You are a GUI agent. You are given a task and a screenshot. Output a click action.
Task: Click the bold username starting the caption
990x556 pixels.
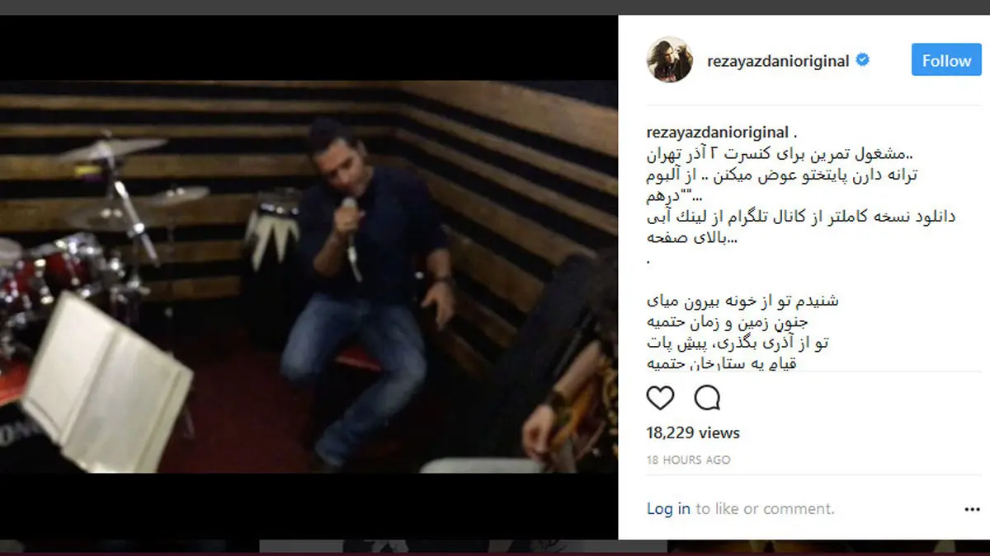pyautogui.click(x=716, y=133)
